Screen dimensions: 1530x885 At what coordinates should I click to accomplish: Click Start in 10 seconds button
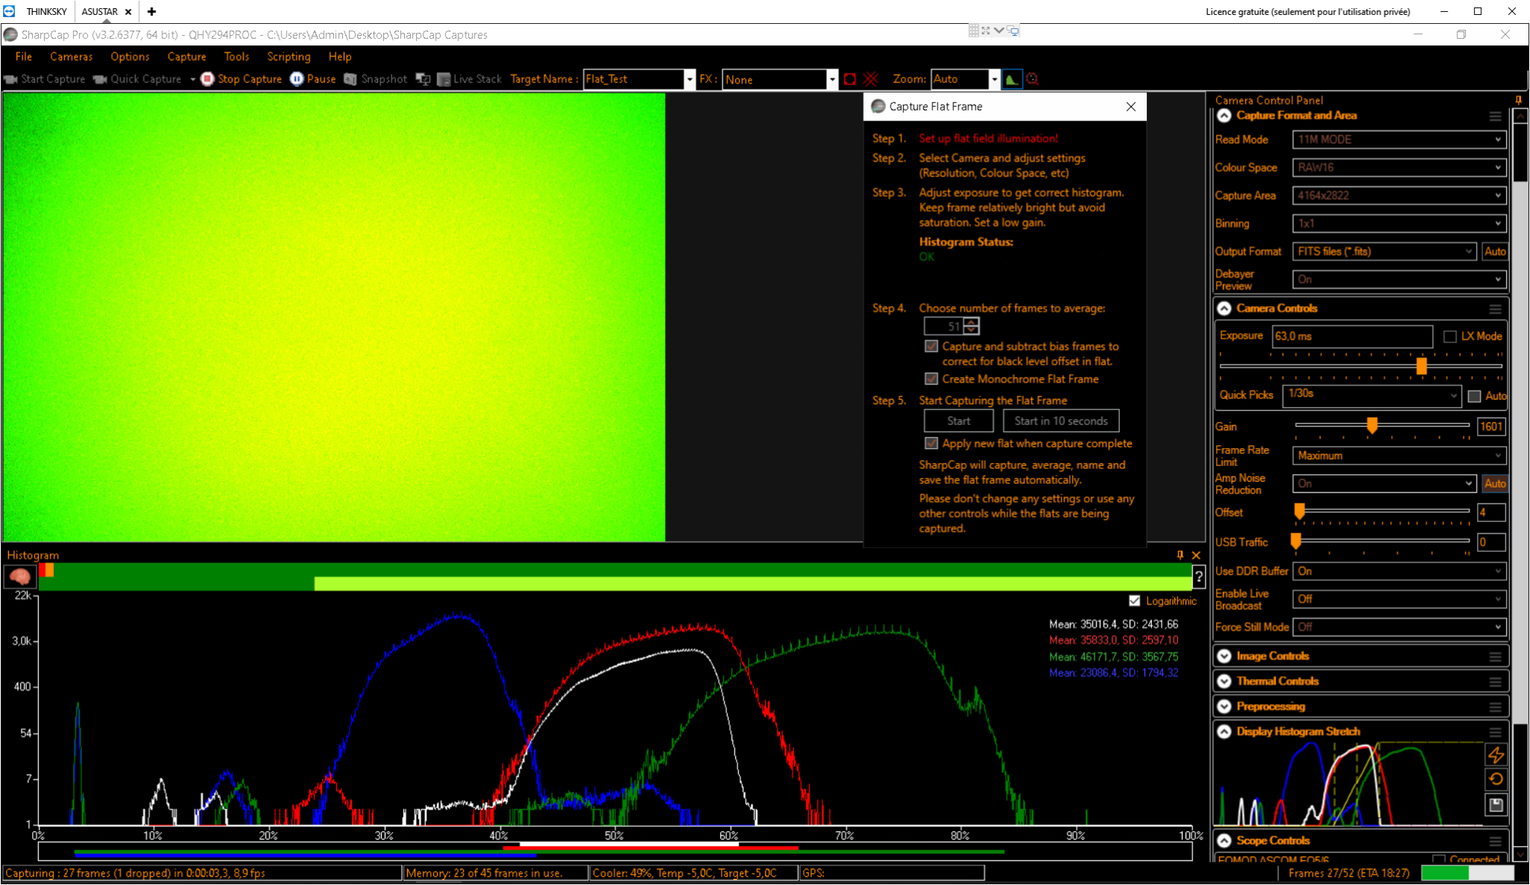tap(1061, 421)
